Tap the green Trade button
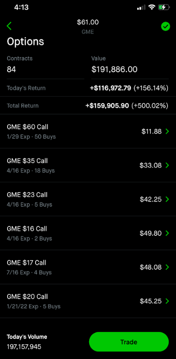Image resolution: width=176 pixels, height=359 pixels. pos(129,342)
